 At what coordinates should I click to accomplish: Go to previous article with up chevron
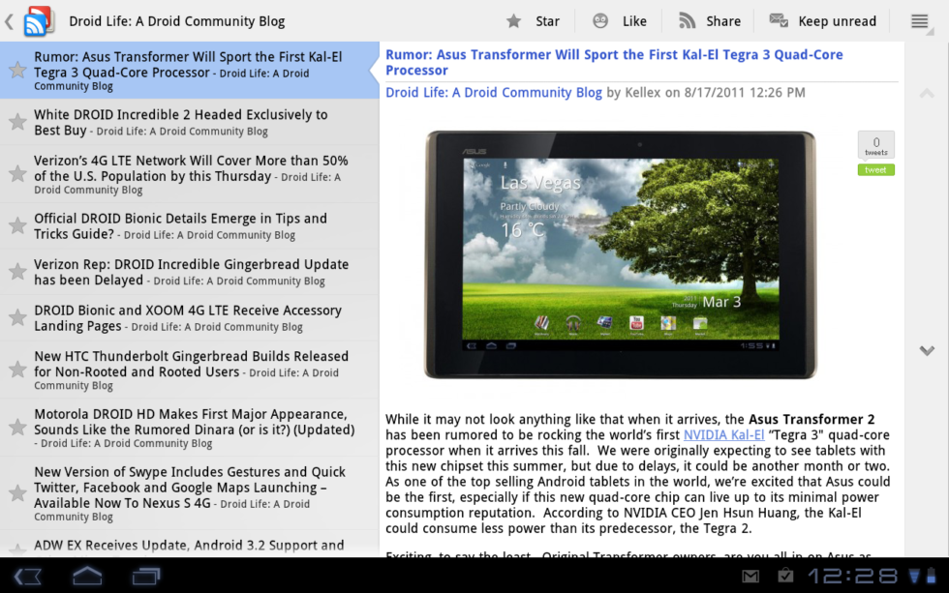[927, 94]
